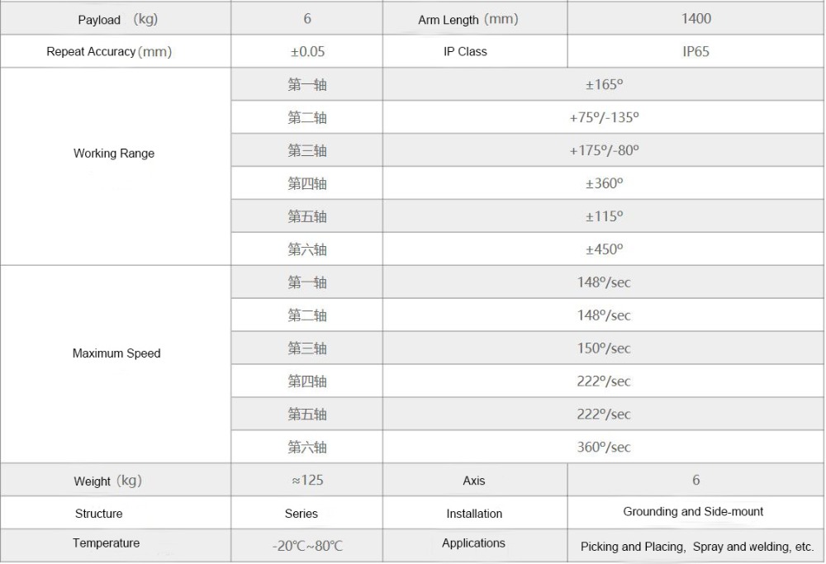826x564 pixels.
Task: Select the 360°/sec speed value
Action: coord(604,447)
